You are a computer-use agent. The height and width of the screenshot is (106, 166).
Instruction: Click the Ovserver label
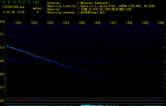(54, 3)
